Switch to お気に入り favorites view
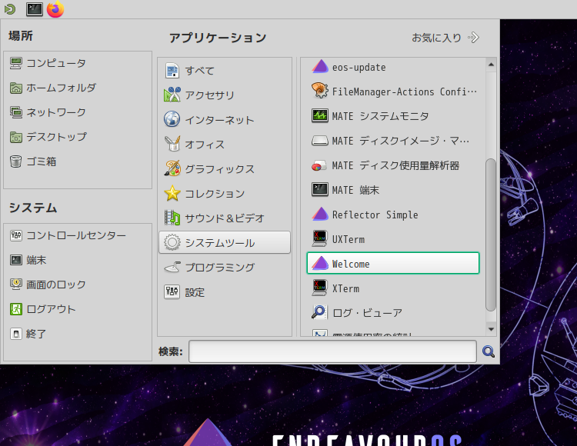Viewport: 577px width, 446px height. click(x=445, y=38)
